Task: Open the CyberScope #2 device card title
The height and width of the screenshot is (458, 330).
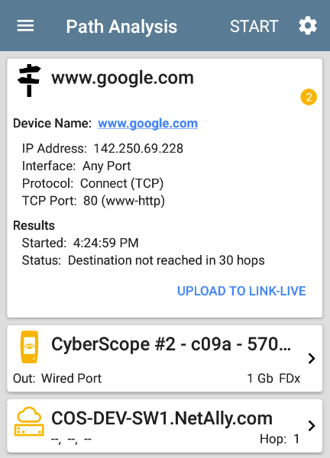Action: pos(171,344)
